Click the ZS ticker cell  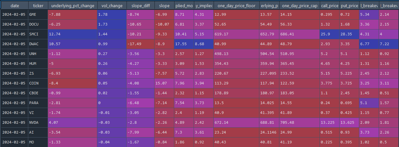[x=38, y=74]
